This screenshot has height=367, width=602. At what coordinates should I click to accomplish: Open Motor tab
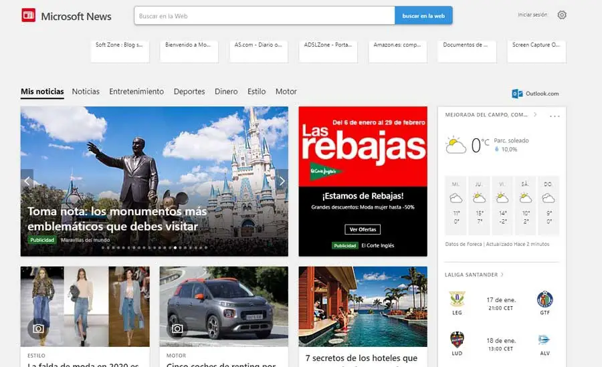click(x=286, y=92)
